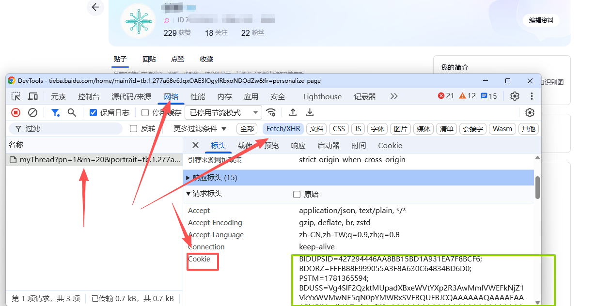Switch to the 安全 panel

(x=278, y=96)
